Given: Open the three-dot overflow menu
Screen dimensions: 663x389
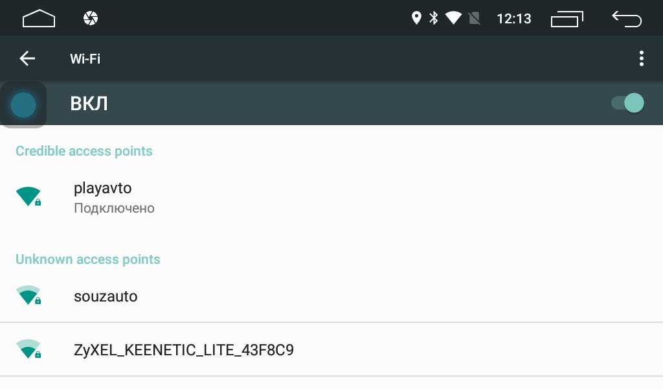Looking at the screenshot, I should (642, 58).
